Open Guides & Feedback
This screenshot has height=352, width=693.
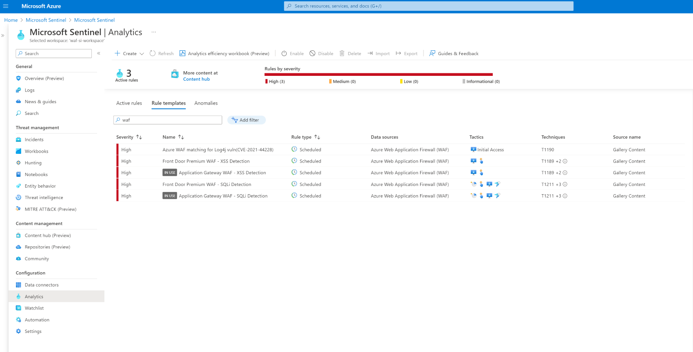click(x=454, y=53)
